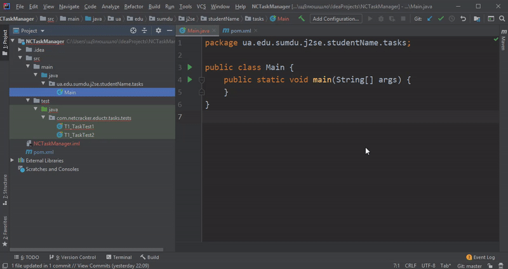Click the Git update project arrow
This screenshot has width=508, height=269.
[430, 19]
